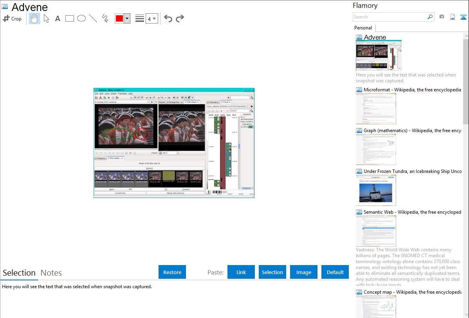Image resolution: width=469 pixels, height=318 pixels.
Task: Open the Microformat Wikipedia snapshot thumbnail
Action: (x=376, y=109)
